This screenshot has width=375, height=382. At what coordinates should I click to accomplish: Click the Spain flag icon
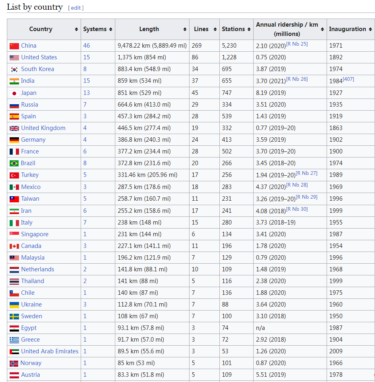[14, 117]
